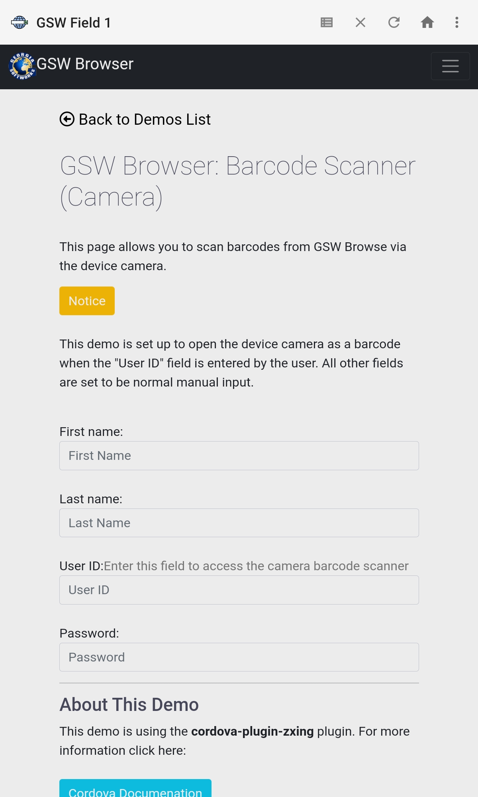
Task: Open the three-dot overflow menu
Action: (457, 22)
